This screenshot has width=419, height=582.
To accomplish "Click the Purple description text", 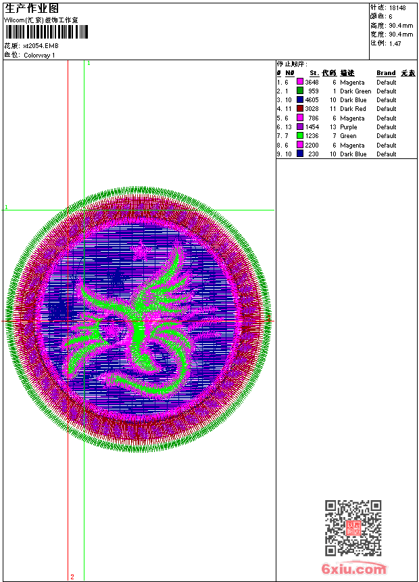I will (x=349, y=127).
